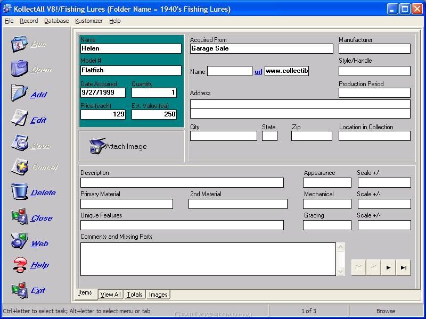Image resolution: width=426 pixels, height=319 pixels.
Task: Click the Appearance field
Action: click(327, 182)
